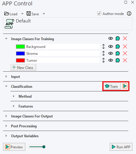Click the info icon beside Author mode

129,13
